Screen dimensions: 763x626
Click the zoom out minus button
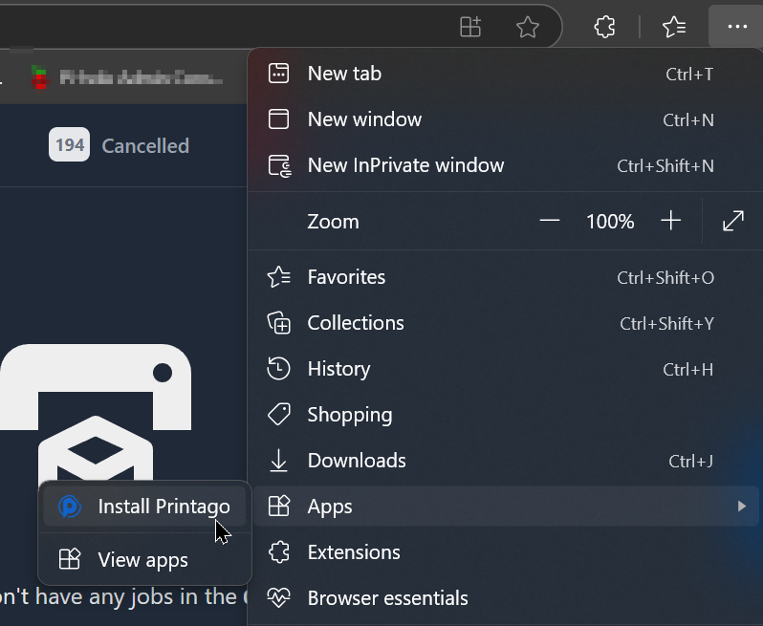pos(549,222)
